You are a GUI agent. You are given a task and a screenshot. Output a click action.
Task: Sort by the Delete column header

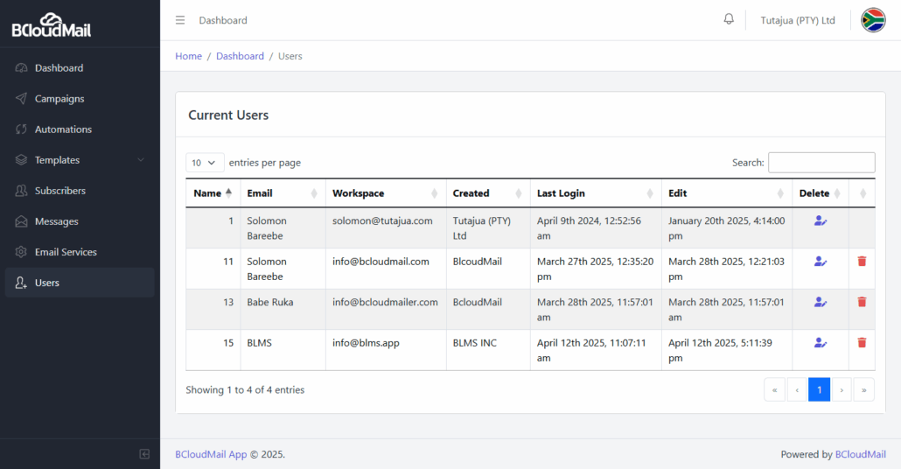point(820,193)
